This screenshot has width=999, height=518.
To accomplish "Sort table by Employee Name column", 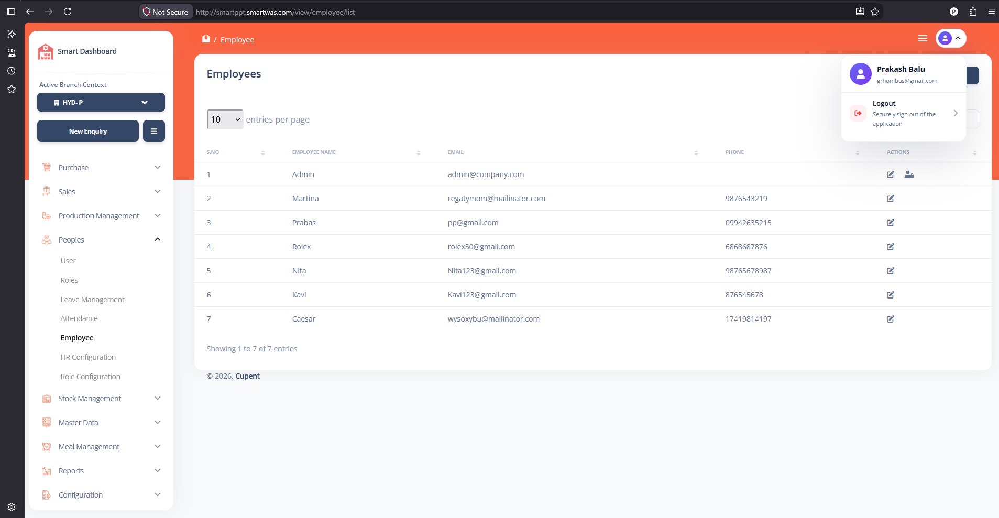I will pos(356,152).
